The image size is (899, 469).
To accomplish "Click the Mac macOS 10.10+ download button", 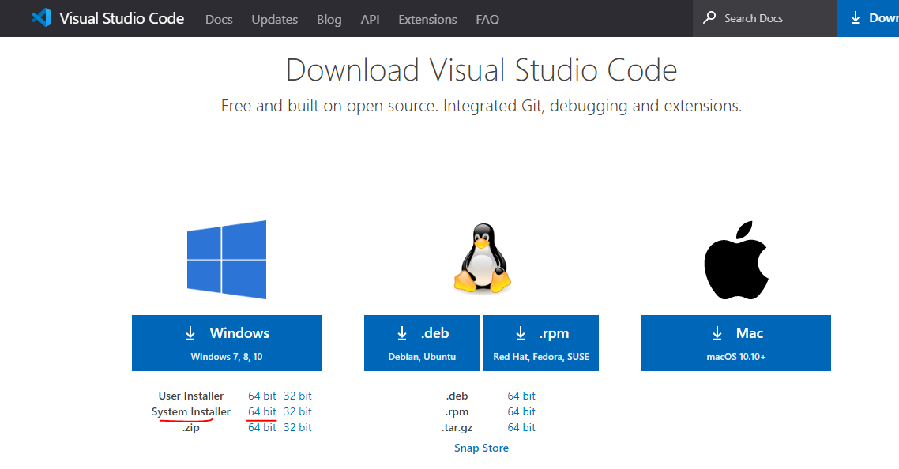I will point(736,343).
